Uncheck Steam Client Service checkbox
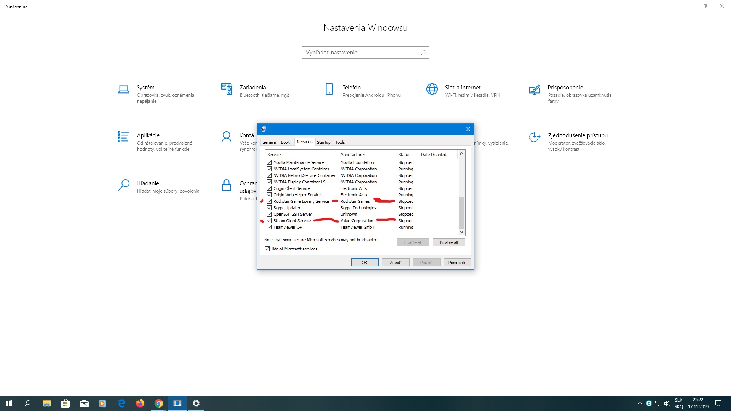 tap(270, 221)
